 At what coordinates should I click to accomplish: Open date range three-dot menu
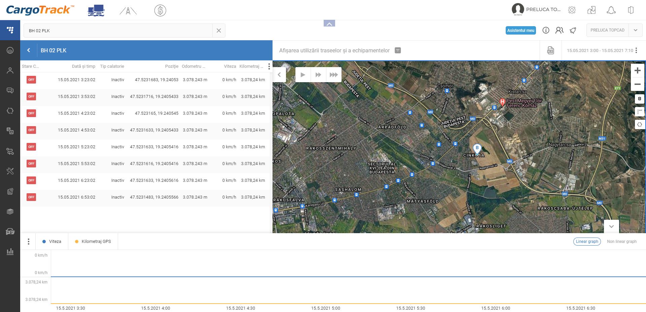[636, 51]
